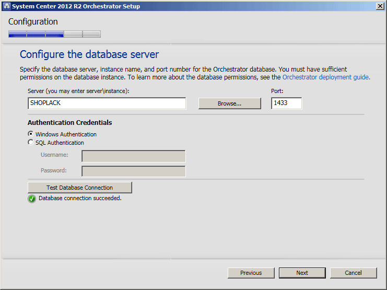This screenshot has height=290, width=387.
Task: Select SQL Authentication radio button
Action: pos(31,142)
